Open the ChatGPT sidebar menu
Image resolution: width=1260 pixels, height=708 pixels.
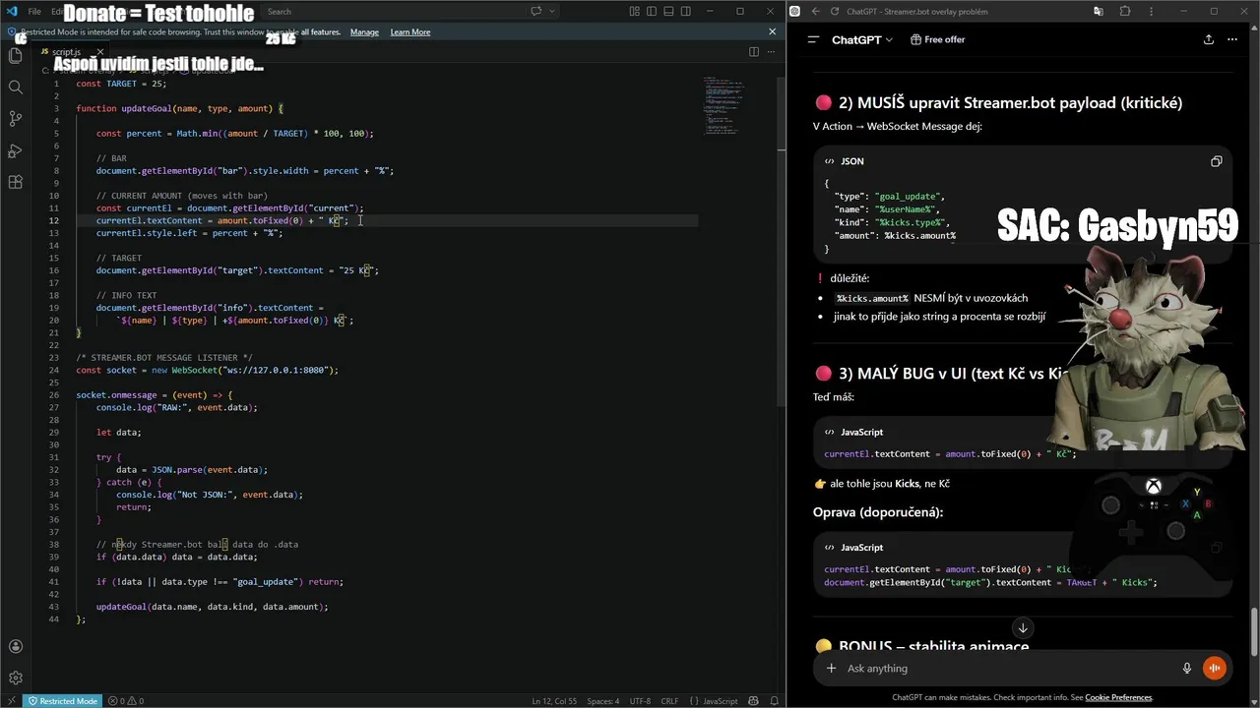pos(813,39)
